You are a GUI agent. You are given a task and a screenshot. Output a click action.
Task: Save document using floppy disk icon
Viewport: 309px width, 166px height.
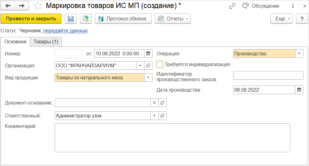[x=71, y=19]
